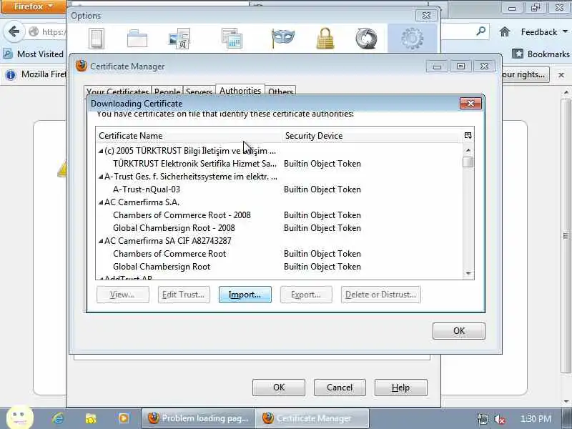Click the muted volume tray icon
Viewport: 572px width, 429px height.
coord(499,419)
